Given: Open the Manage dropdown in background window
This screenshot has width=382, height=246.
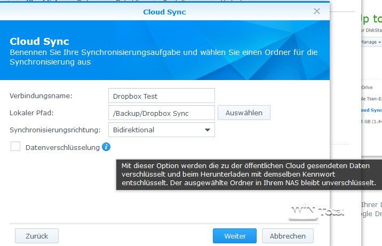Looking at the screenshot, I should point(371,42).
